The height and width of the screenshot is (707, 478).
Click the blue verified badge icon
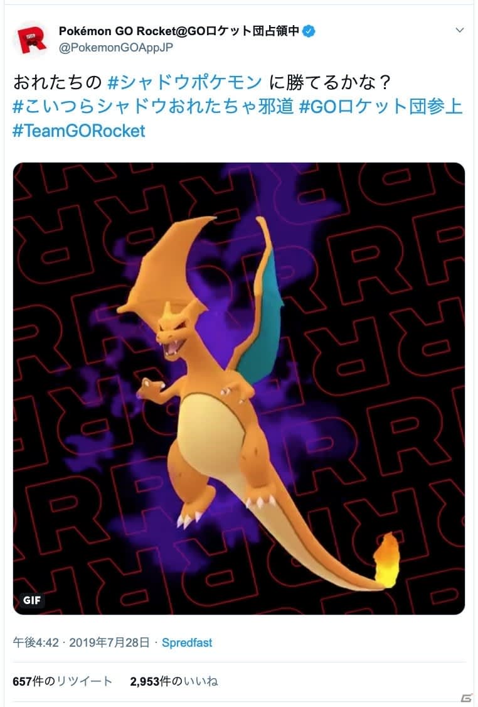[309, 31]
